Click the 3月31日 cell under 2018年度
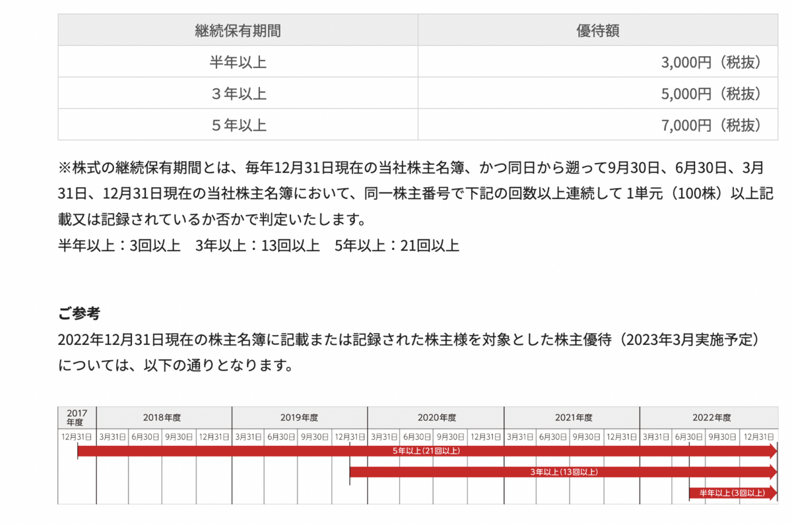The image size is (792, 525). click(x=112, y=436)
